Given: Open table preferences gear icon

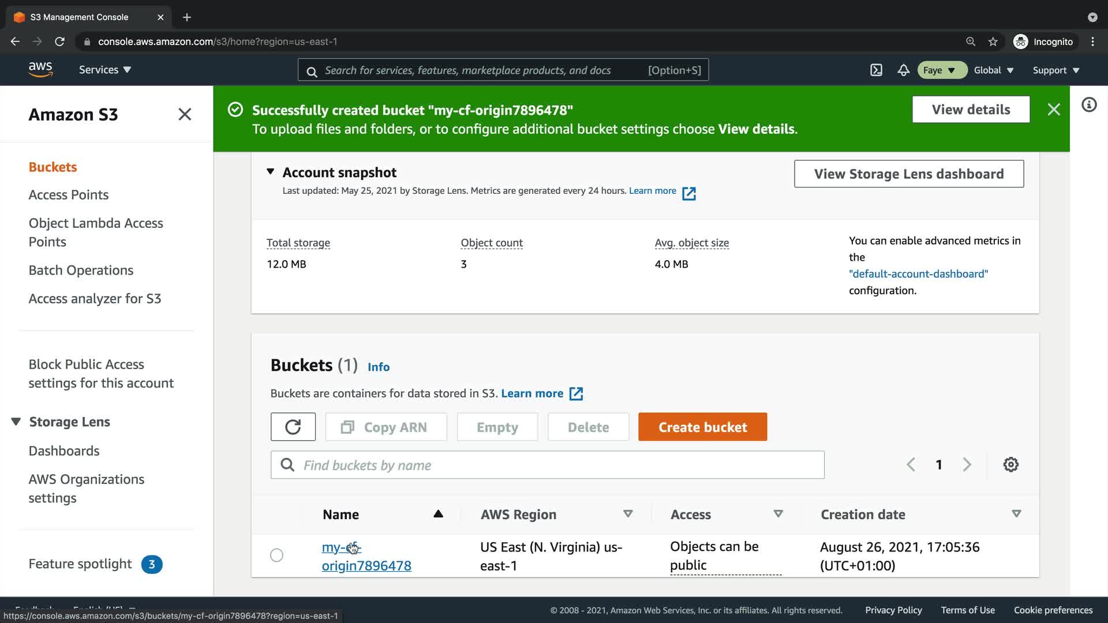Looking at the screenshot, I should [1010, 464].
